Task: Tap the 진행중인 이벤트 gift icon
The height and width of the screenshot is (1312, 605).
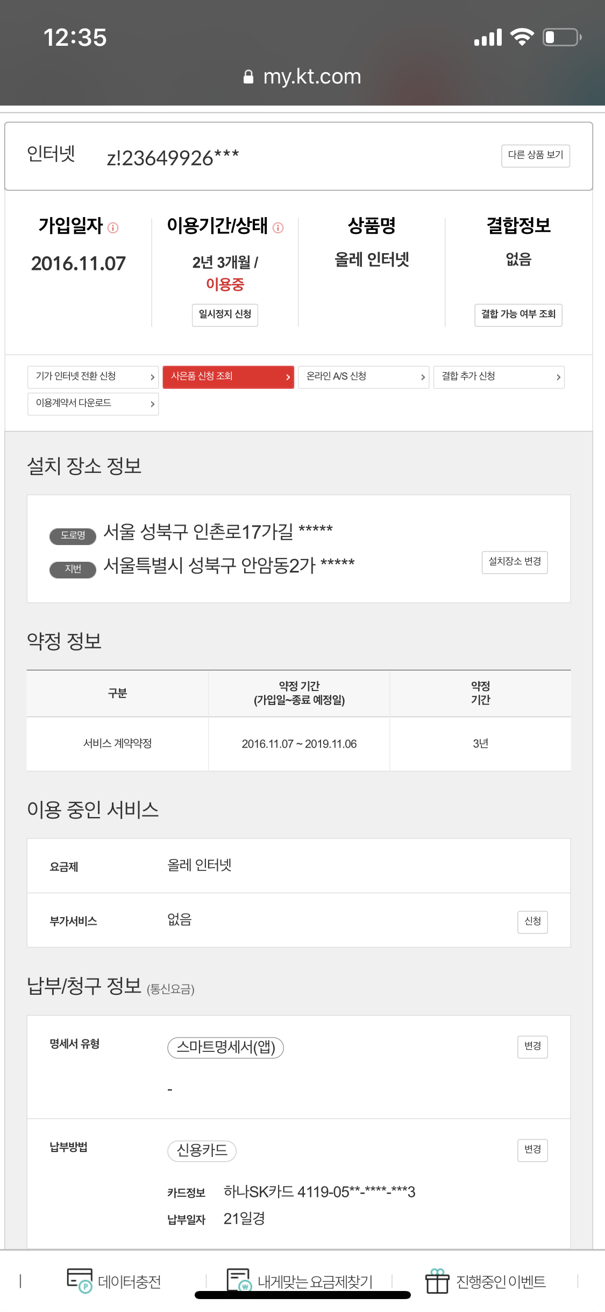Action: [437, 1280]
